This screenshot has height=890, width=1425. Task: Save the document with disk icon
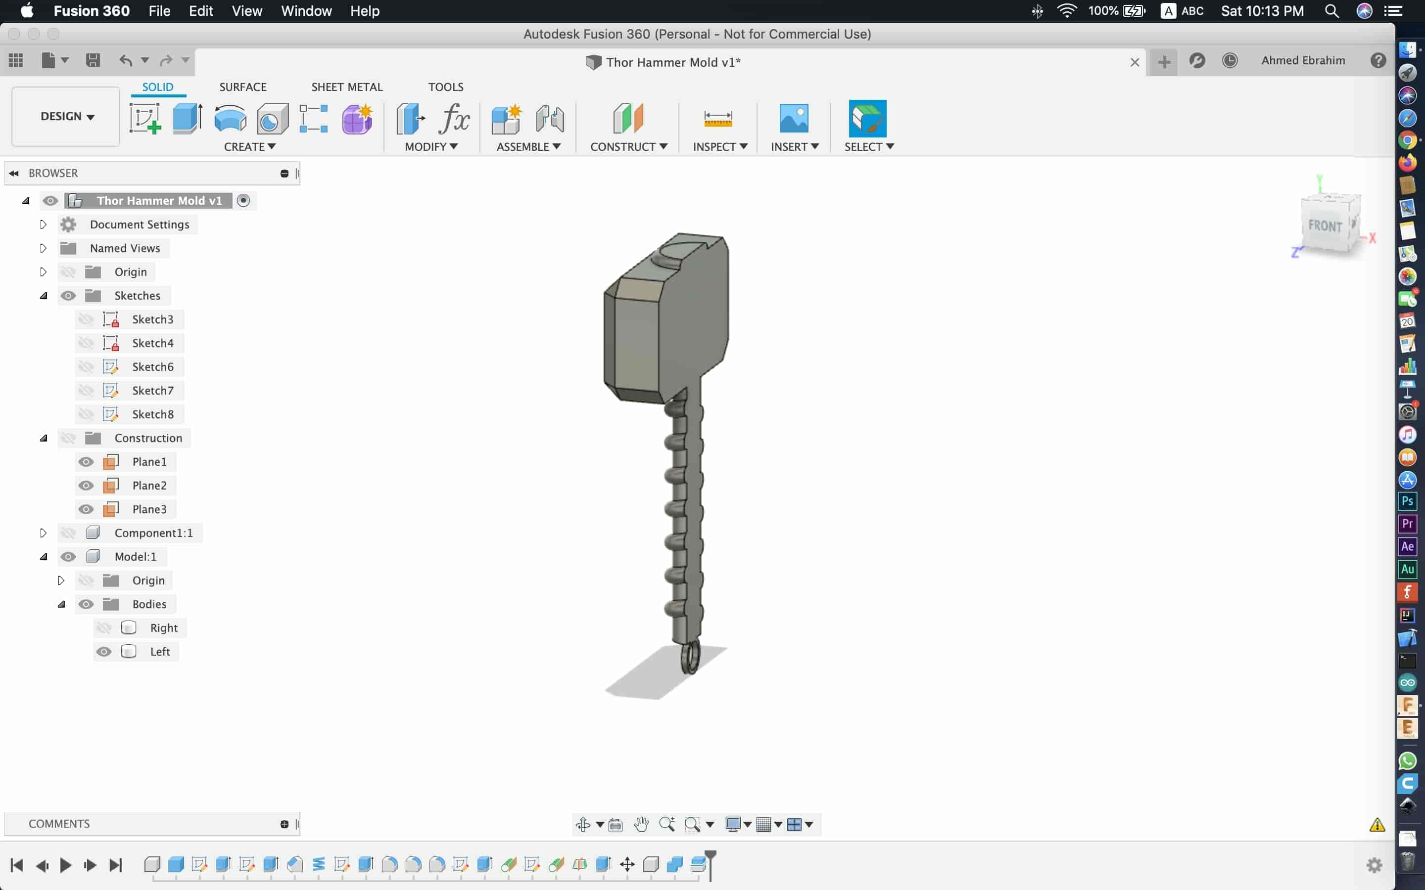pyautogui.click(x=93, y=60)
